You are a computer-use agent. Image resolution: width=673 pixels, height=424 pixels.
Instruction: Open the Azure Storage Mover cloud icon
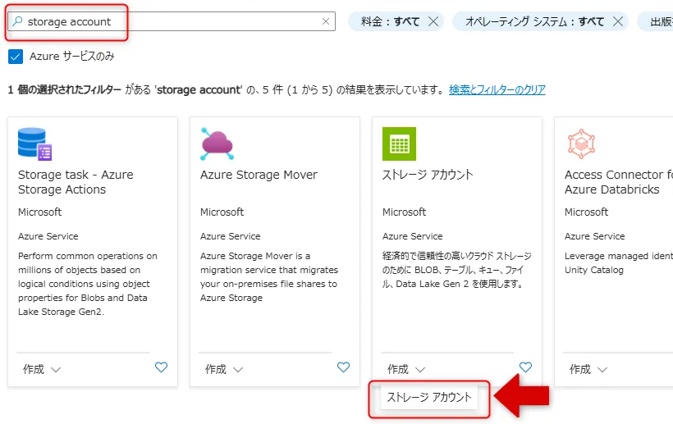(x=217, y=144)
